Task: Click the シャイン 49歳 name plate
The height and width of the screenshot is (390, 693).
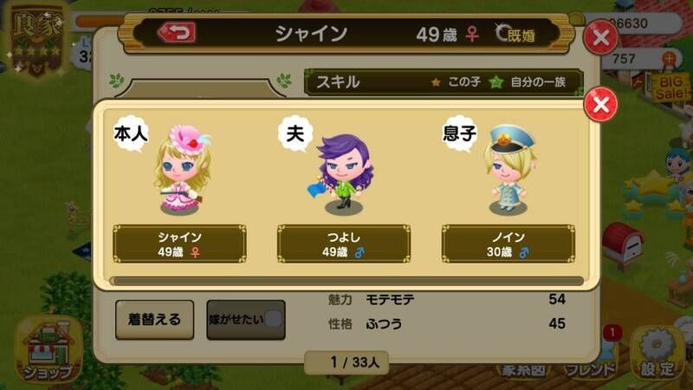Action: pos(179,244)
